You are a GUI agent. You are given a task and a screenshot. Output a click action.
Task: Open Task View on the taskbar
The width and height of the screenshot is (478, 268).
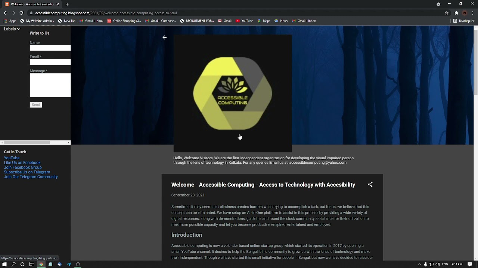tap(31, 264)
